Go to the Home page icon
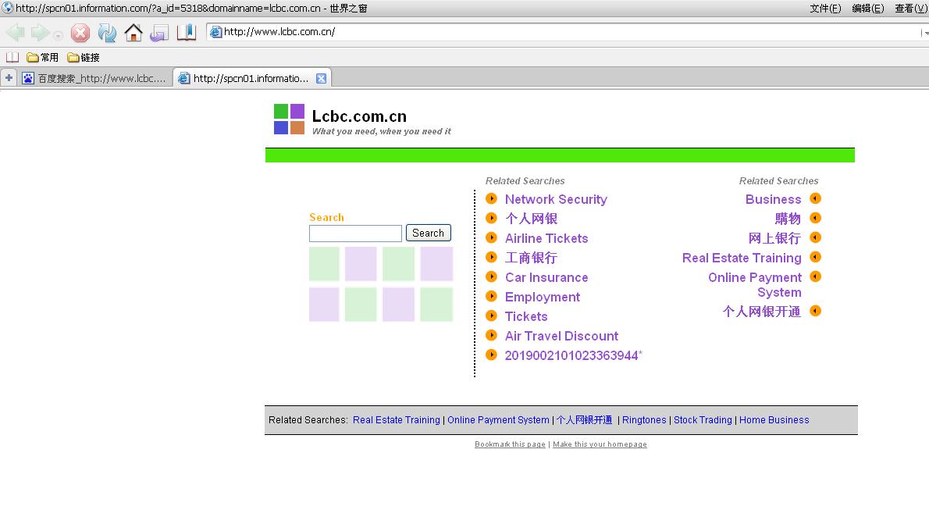Viewport: 929px width, 517px height. click(133, 33)
